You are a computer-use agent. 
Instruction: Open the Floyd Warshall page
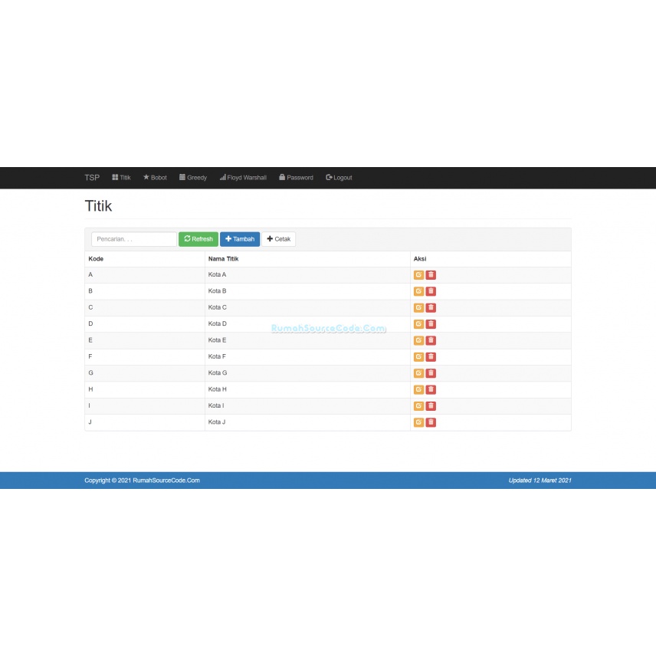click(x=243, y=177)
